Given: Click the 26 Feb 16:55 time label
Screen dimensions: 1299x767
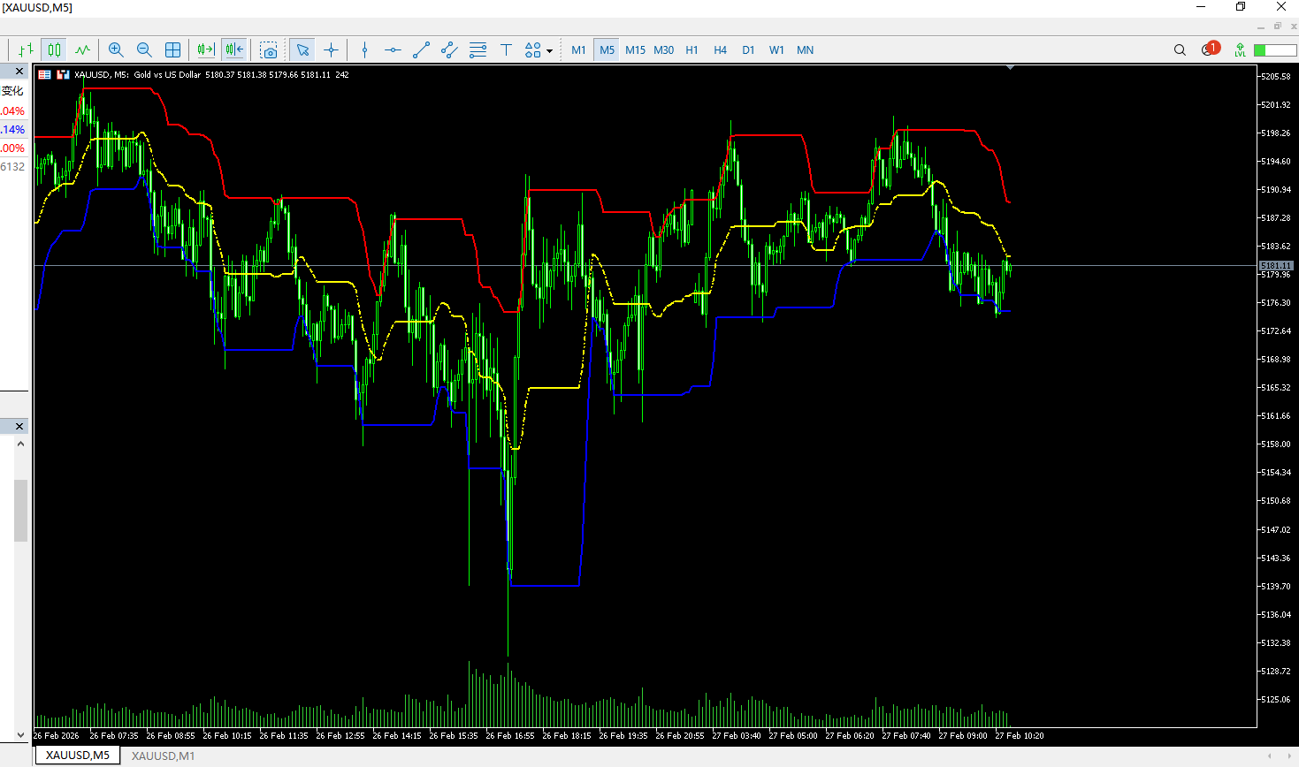Looking at the screenshot, I should (510, 736).
